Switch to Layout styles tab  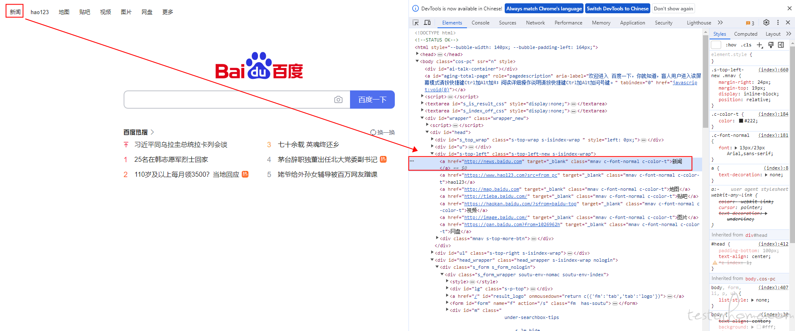773,34
